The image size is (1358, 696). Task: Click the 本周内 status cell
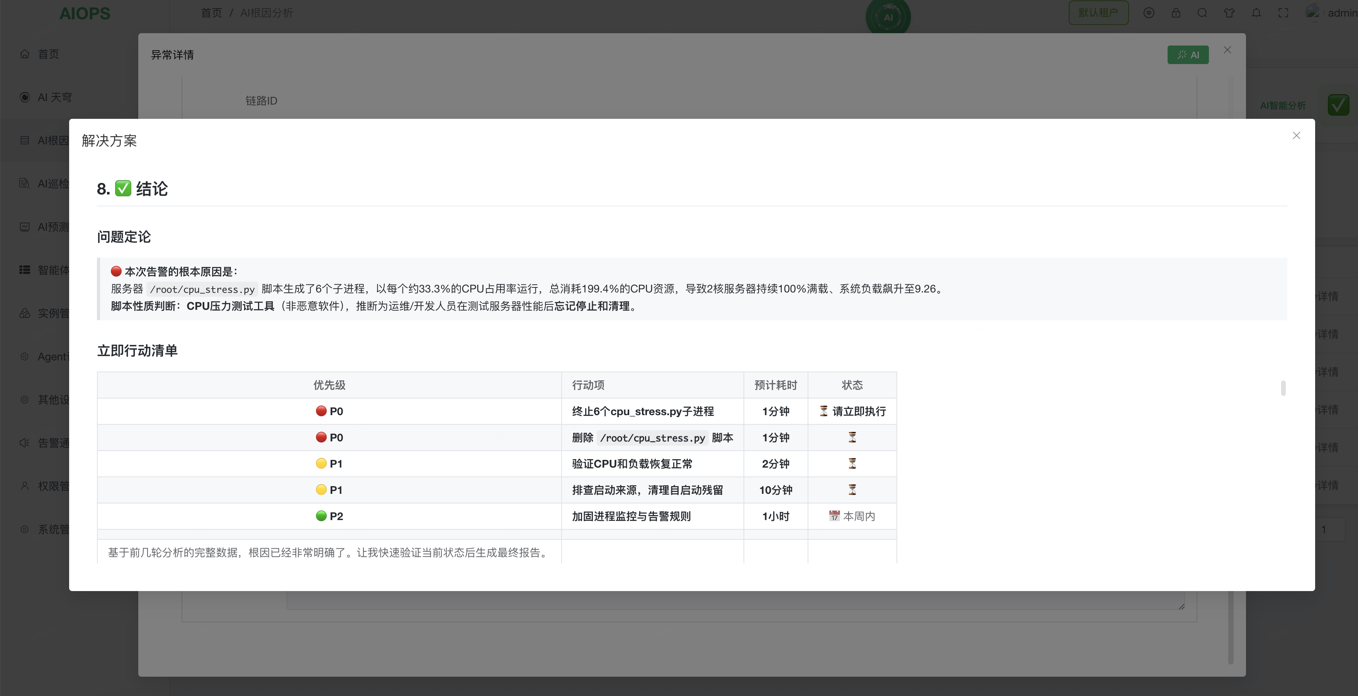[852, 517]
